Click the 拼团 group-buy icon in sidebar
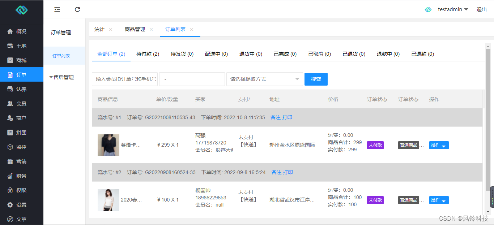The height and width of the screenshot is (225, 494). pos(10,133)
